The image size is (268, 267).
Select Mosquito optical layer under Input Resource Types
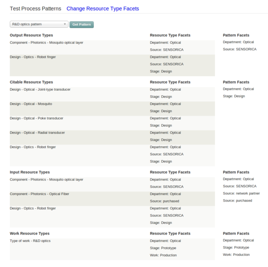point(46,179)
